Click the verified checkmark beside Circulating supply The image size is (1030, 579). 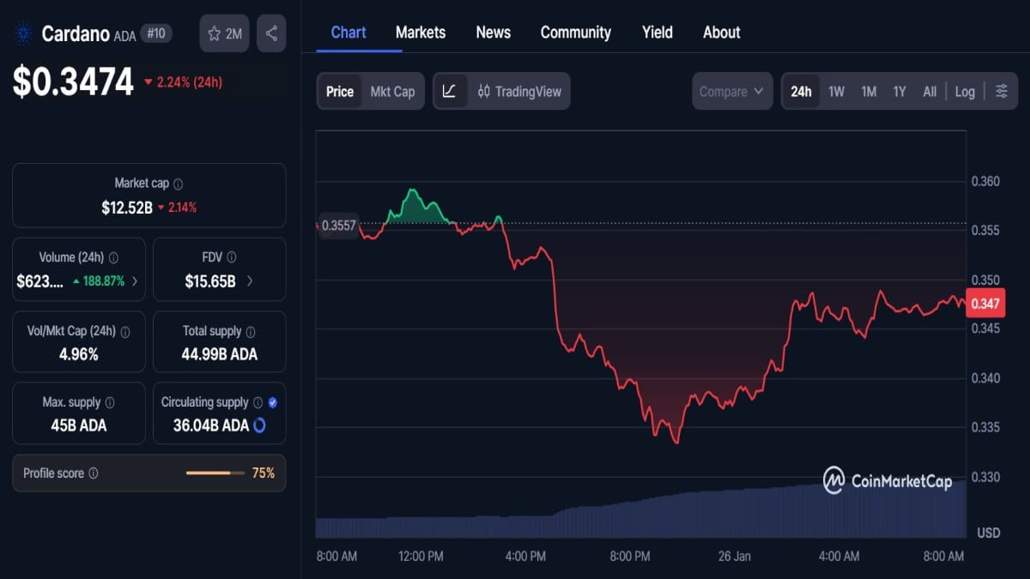point(272,401)
